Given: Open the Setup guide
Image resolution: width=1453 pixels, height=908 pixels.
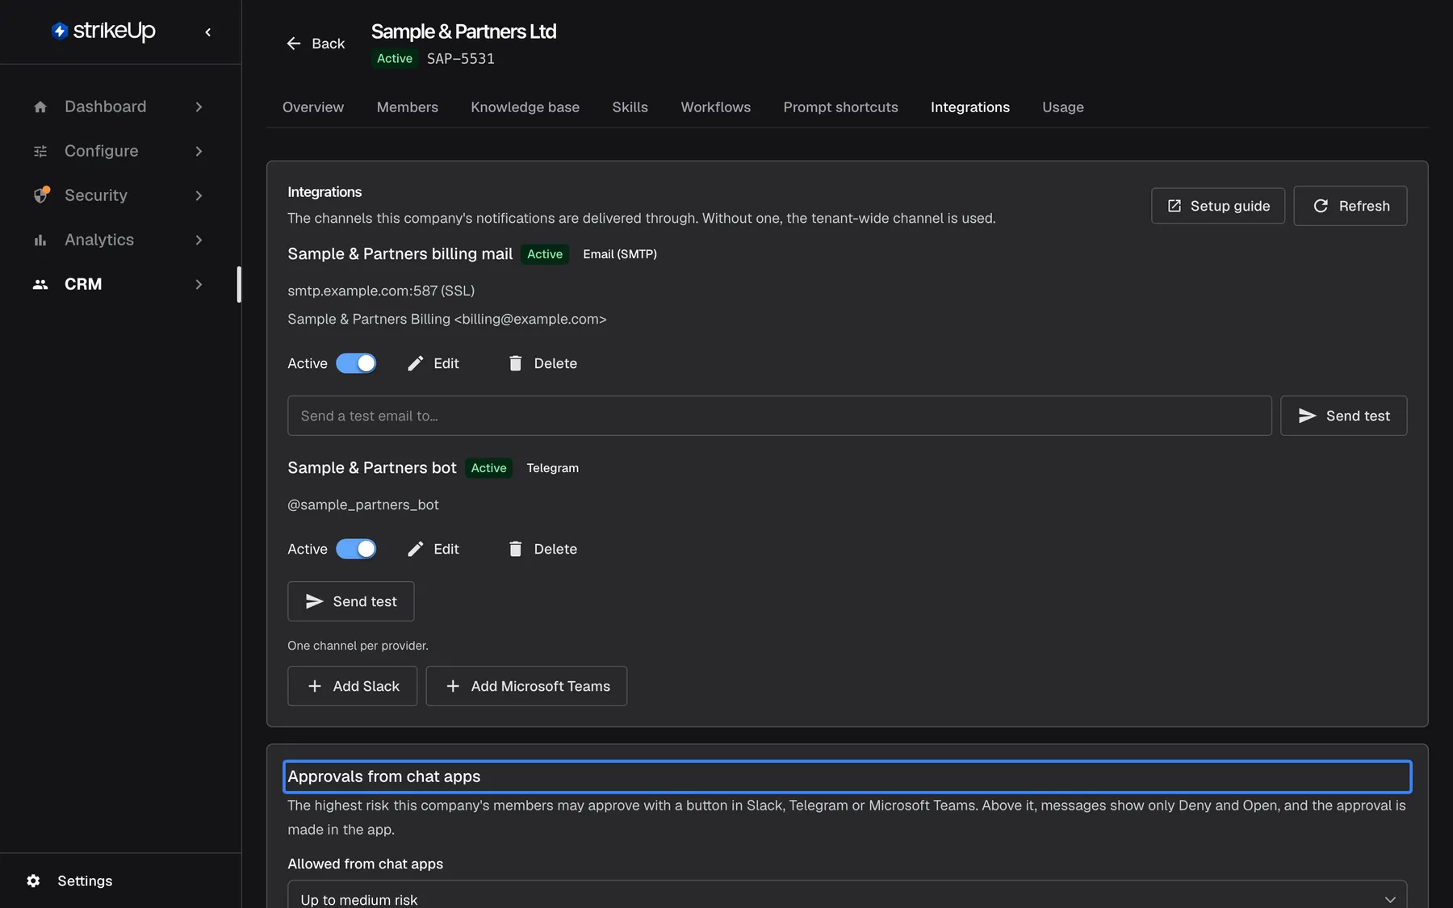Looking at the screenshot, I should tap(1218, 206).
